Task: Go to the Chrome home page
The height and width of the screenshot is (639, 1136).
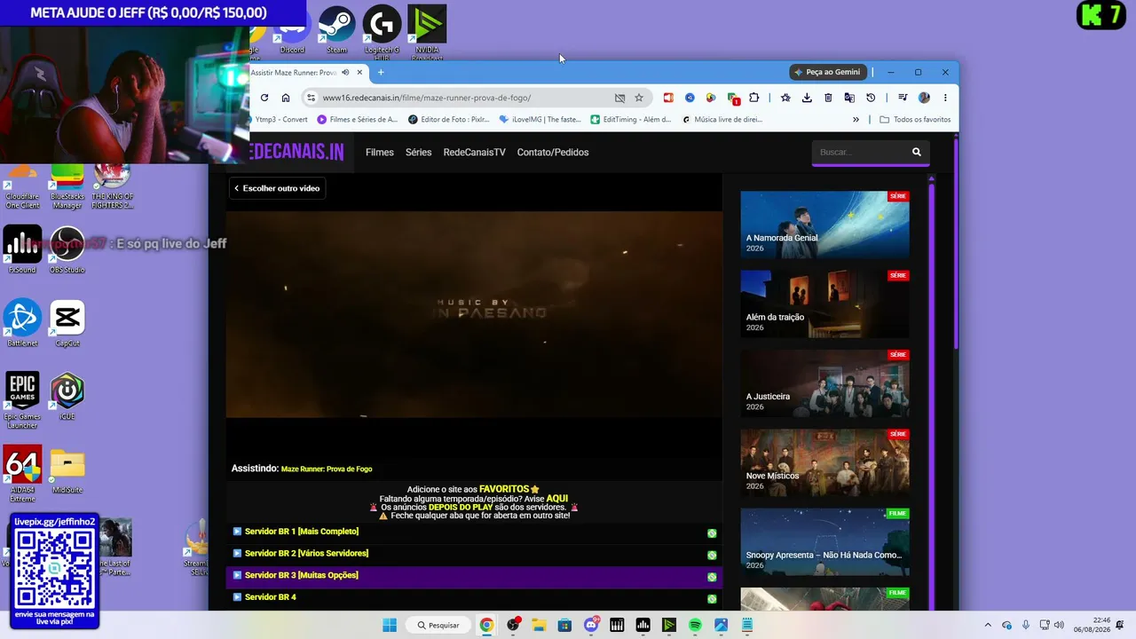Action: tap(286, 98)
